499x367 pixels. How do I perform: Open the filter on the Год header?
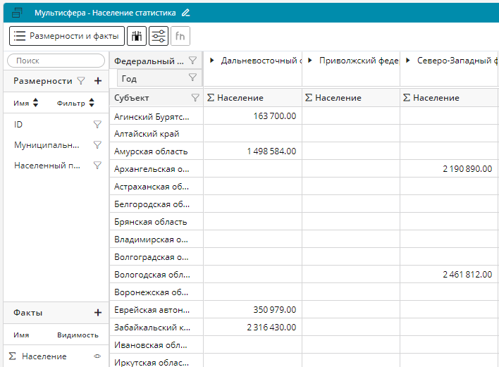tap(192, 78)
